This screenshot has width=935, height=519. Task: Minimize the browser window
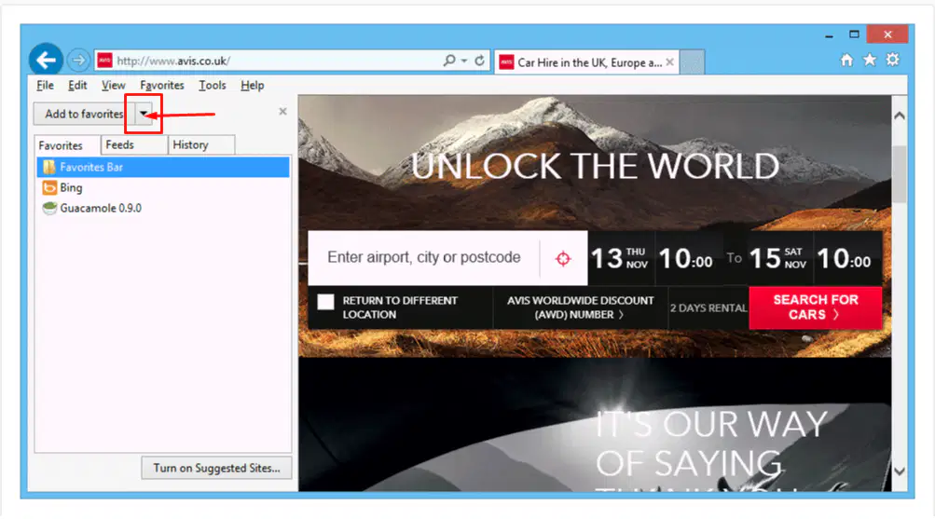[829, 35]
